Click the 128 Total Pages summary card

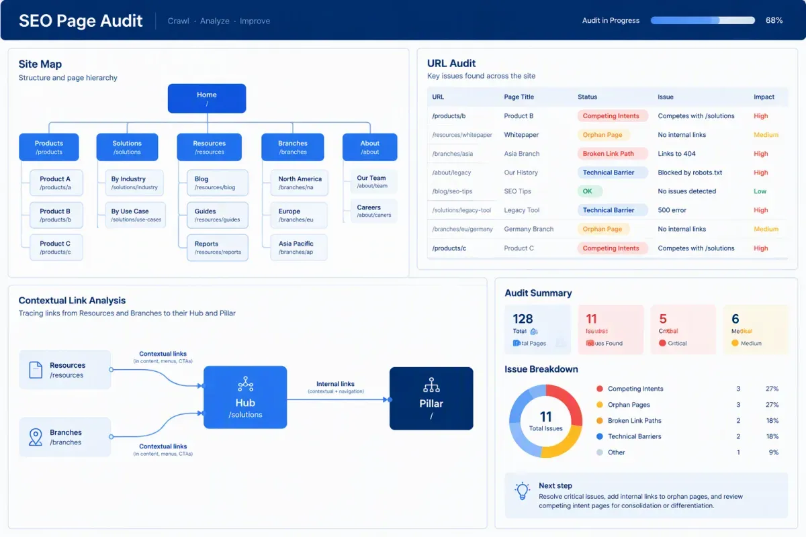537,330
